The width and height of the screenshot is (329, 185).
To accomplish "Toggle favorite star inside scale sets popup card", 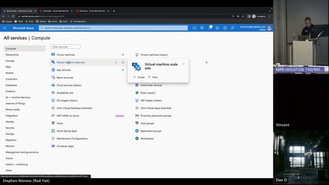I will coord(184,64).
